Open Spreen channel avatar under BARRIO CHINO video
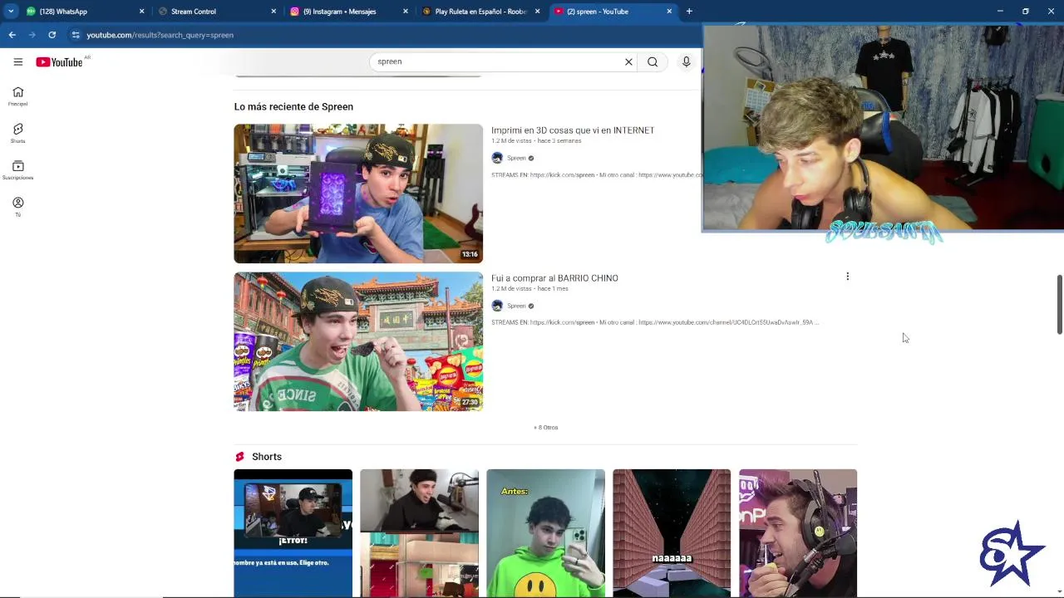 coord(497,306)
